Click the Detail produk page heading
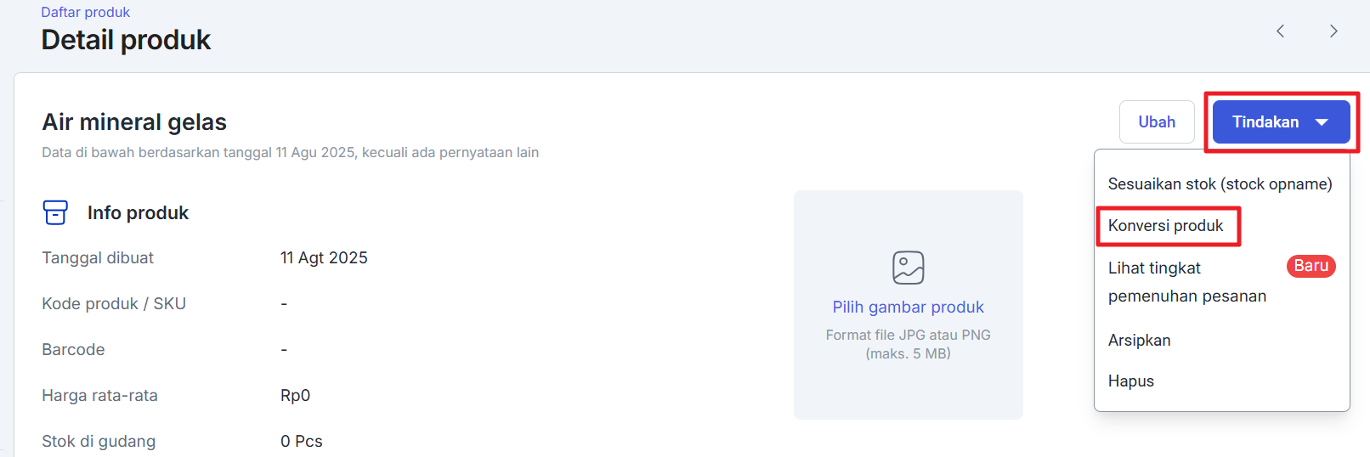 (x=126, y=40)
